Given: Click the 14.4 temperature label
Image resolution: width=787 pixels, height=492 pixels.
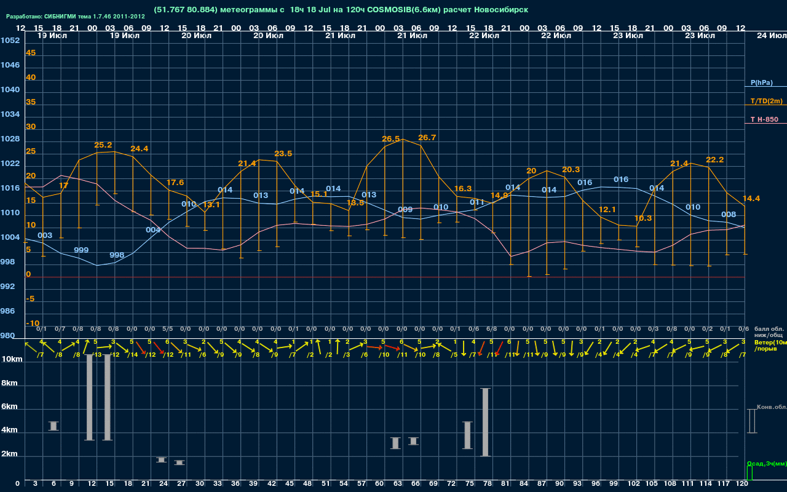Looking at the screenshot, I should (x=751, y=199).
